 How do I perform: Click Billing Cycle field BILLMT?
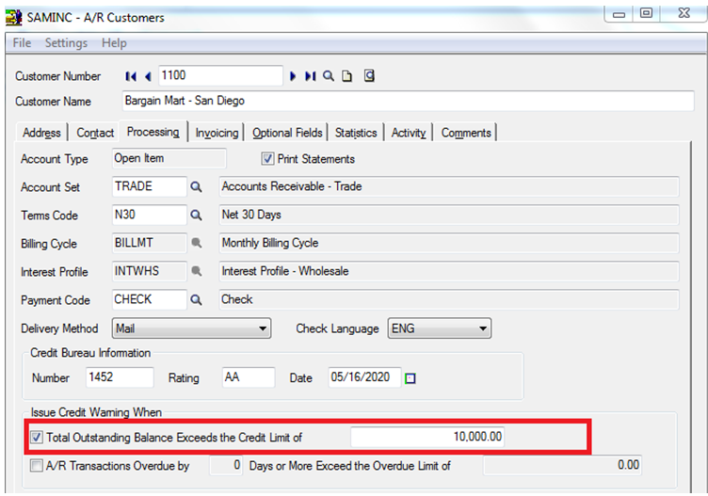(149, 243)
